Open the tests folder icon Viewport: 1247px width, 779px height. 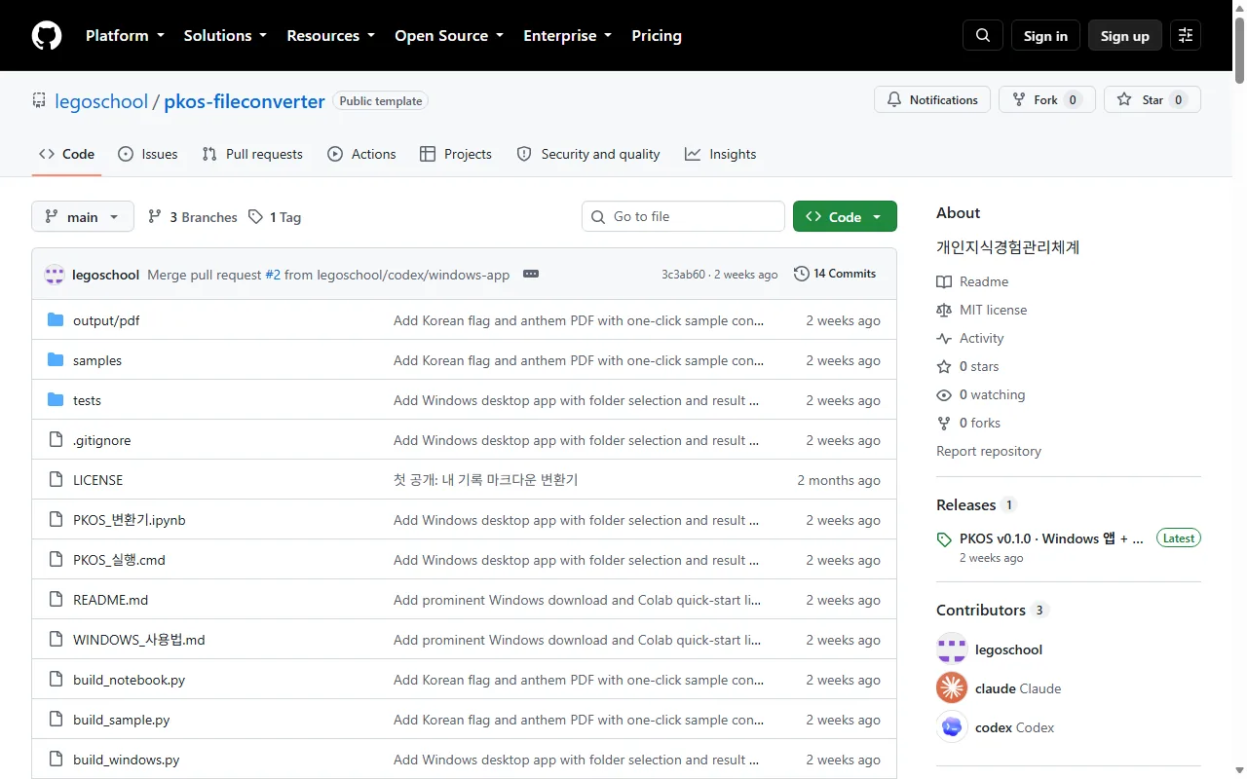(56, 400)
